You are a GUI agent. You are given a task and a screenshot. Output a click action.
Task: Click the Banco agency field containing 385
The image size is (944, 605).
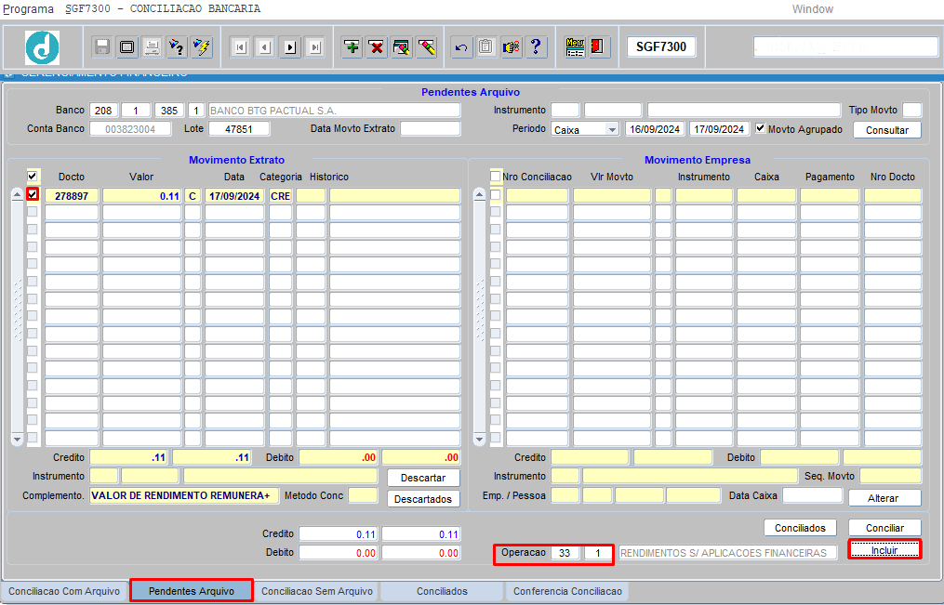(x=169, y=111)
